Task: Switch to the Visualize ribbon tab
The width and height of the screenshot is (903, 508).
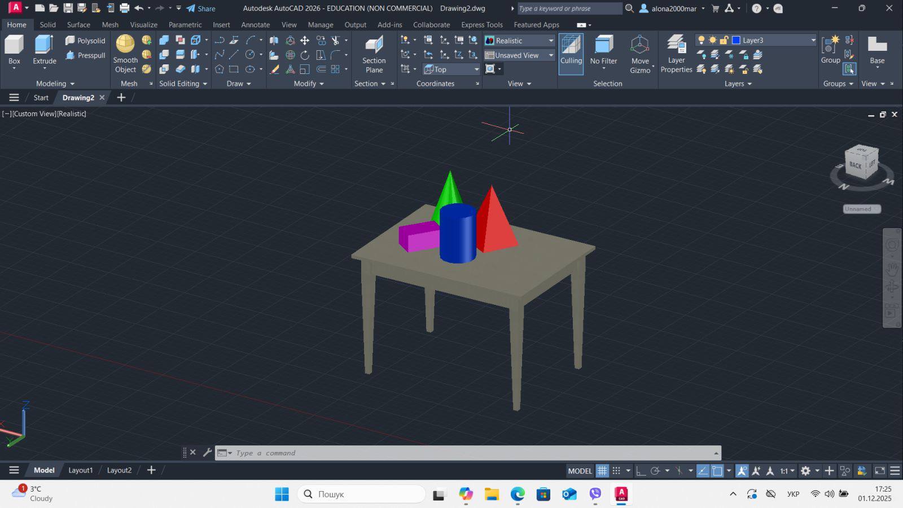Action: [x=143, y=25]
